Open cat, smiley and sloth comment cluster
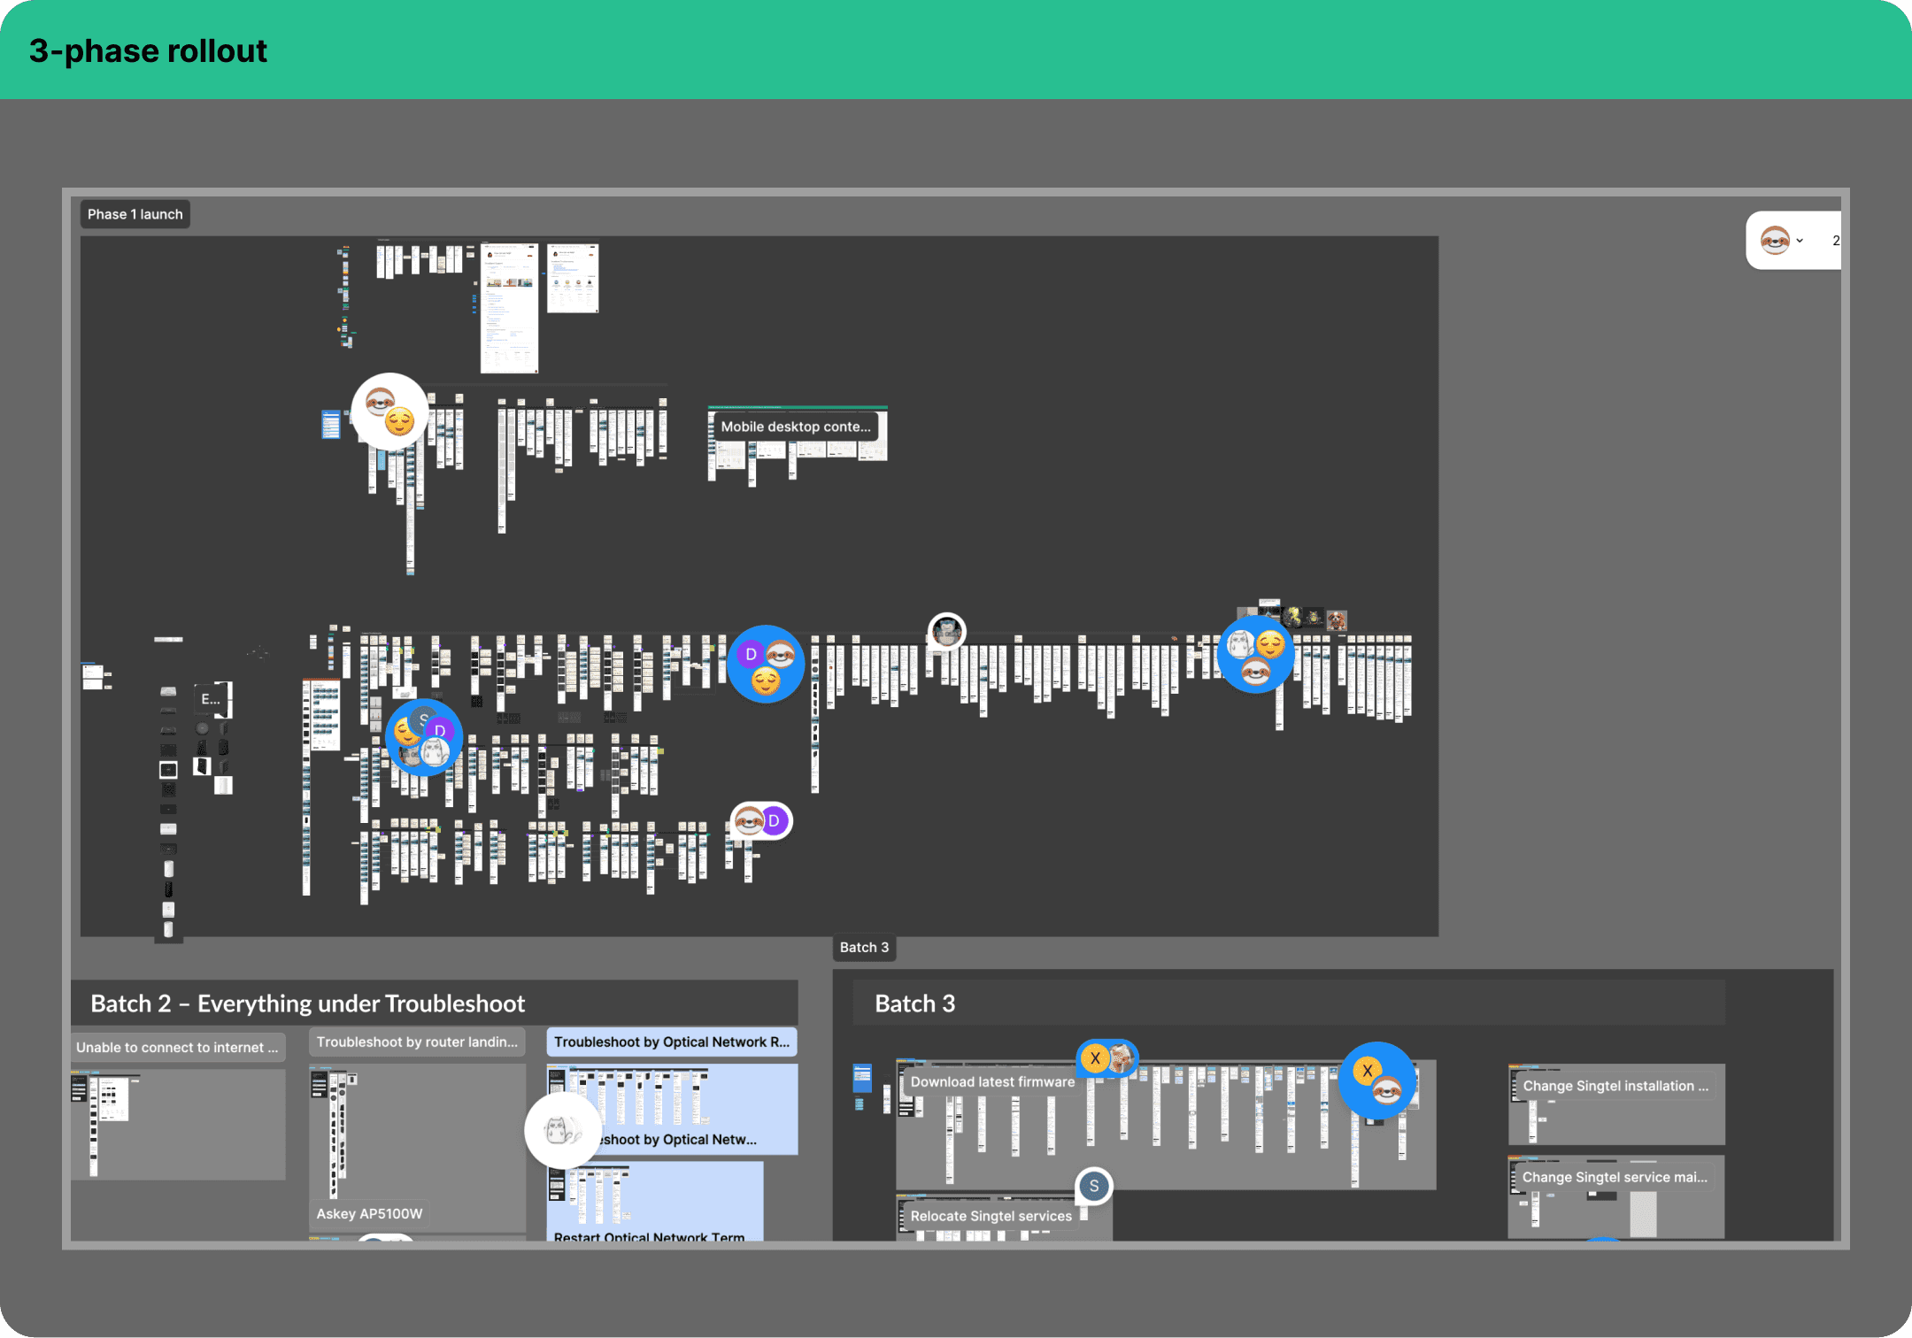 pos(1255,655)
